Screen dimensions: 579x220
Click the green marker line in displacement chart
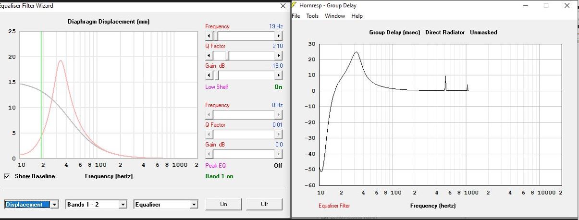tap(41, 95)
